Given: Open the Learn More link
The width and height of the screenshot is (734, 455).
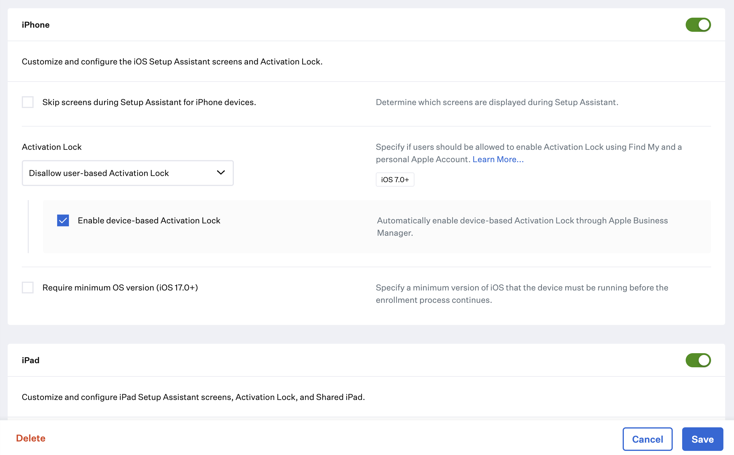Looking at the screenshot, I should pos(498,159).
